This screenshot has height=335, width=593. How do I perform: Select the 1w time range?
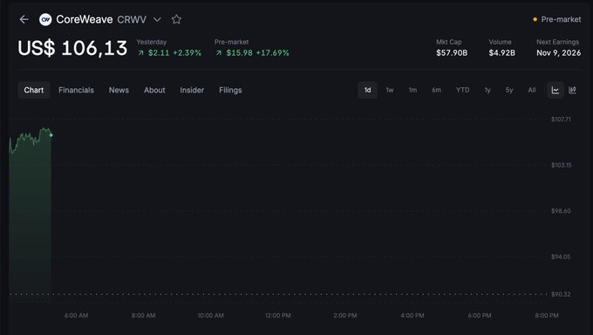[x=390, y=90]
